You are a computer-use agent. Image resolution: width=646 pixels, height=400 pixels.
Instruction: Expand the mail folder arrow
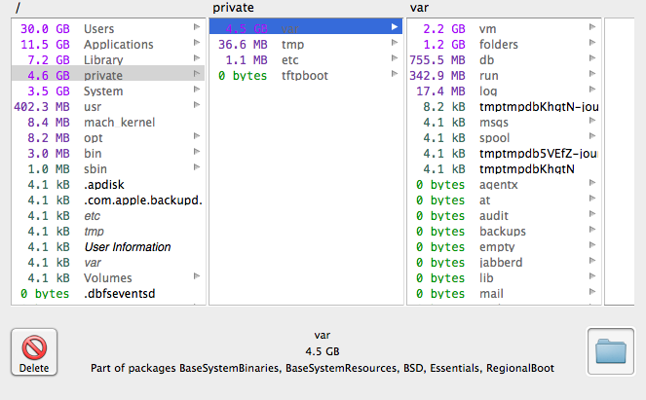pyautogui.click(x=592, y=292)
